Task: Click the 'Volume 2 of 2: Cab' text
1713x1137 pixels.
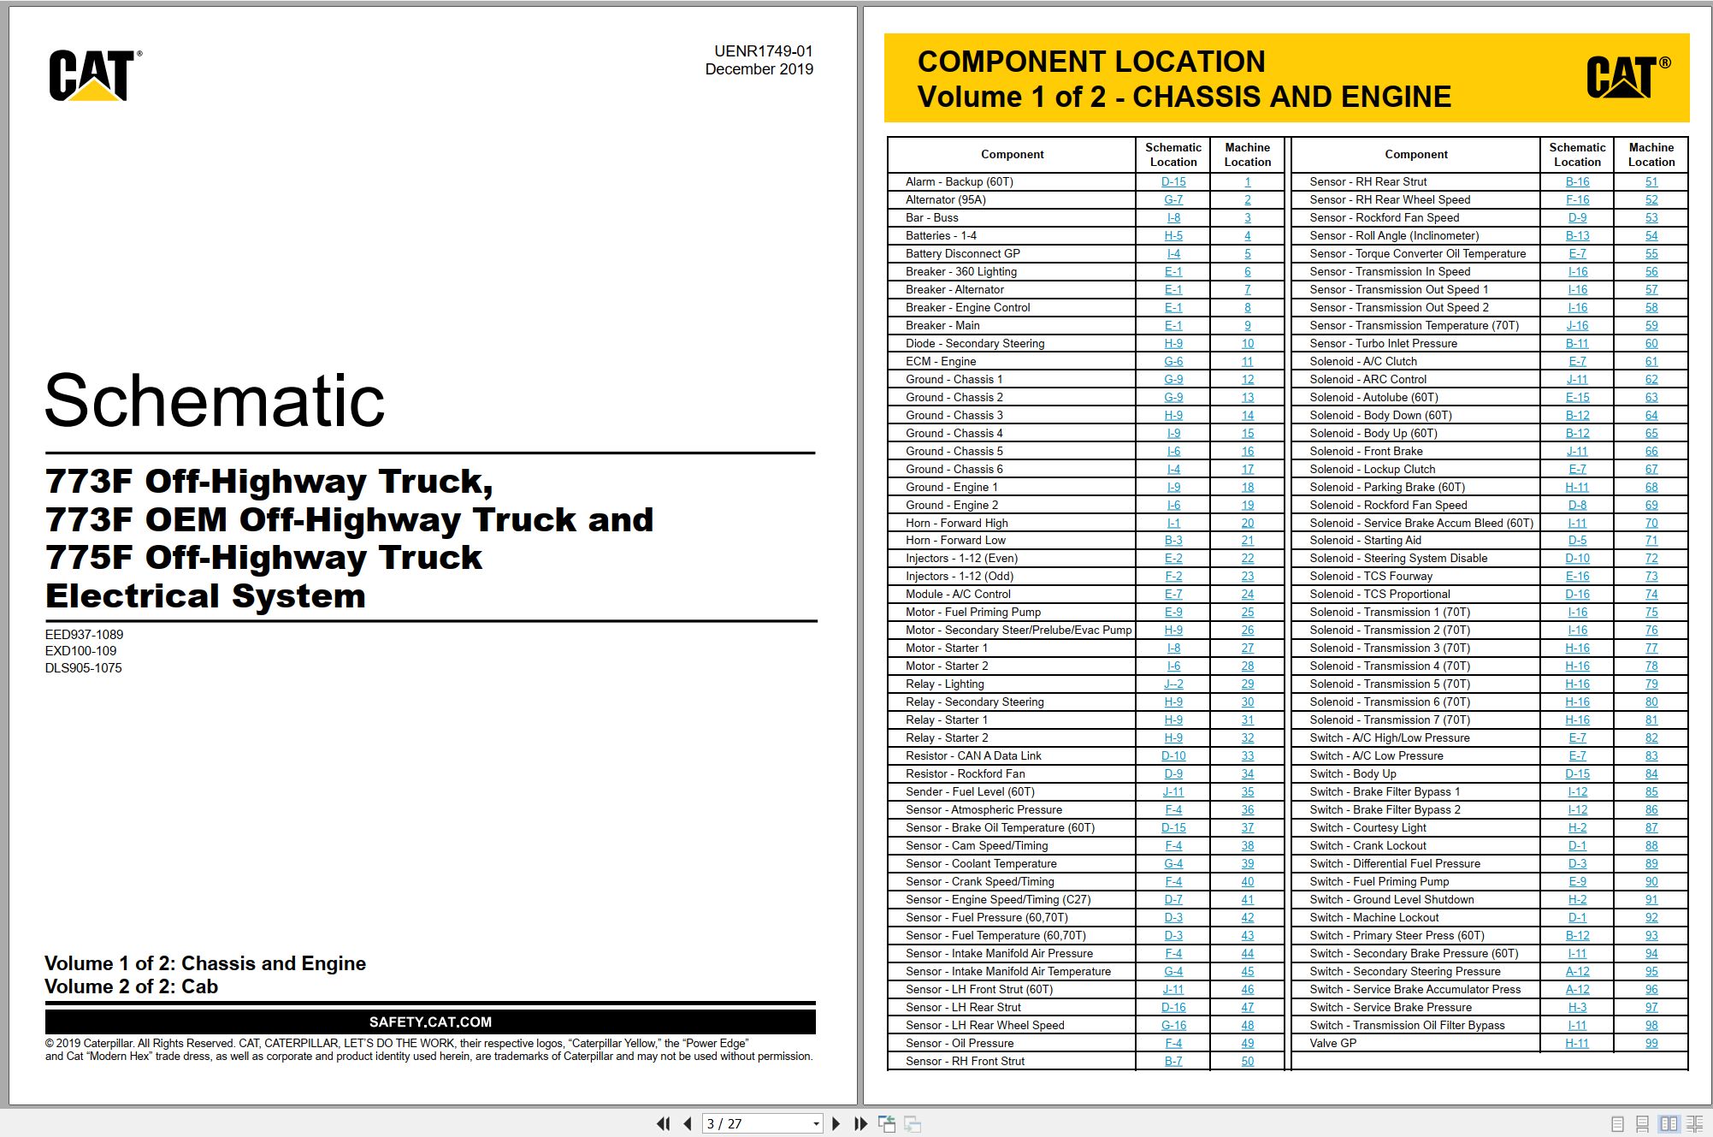Action: [132, 987]
